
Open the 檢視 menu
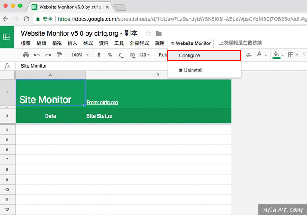point(57,43)
